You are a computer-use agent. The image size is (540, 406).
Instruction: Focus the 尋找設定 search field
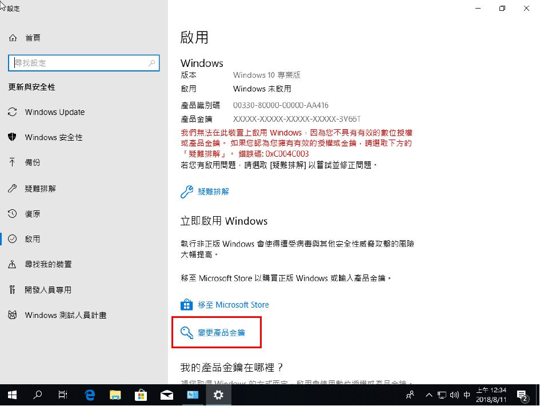tap(83, 63)
